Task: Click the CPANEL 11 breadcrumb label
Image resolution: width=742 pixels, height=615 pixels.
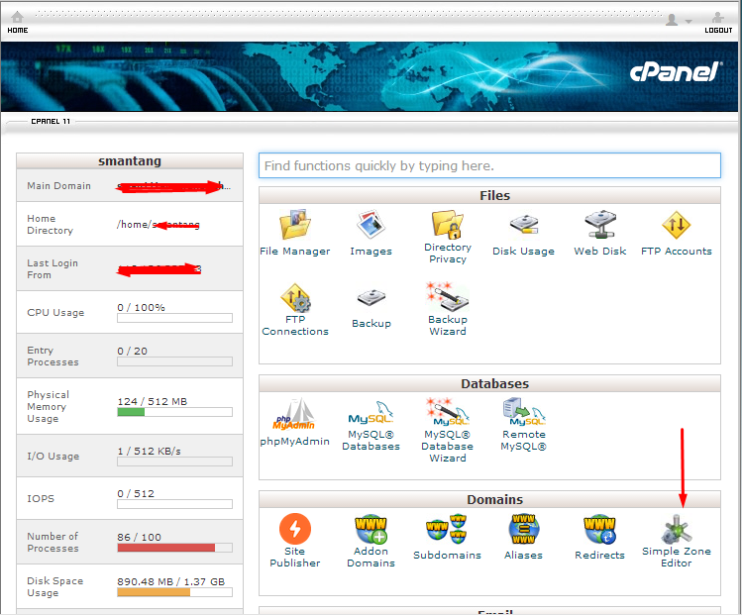Action: [51, 121]
